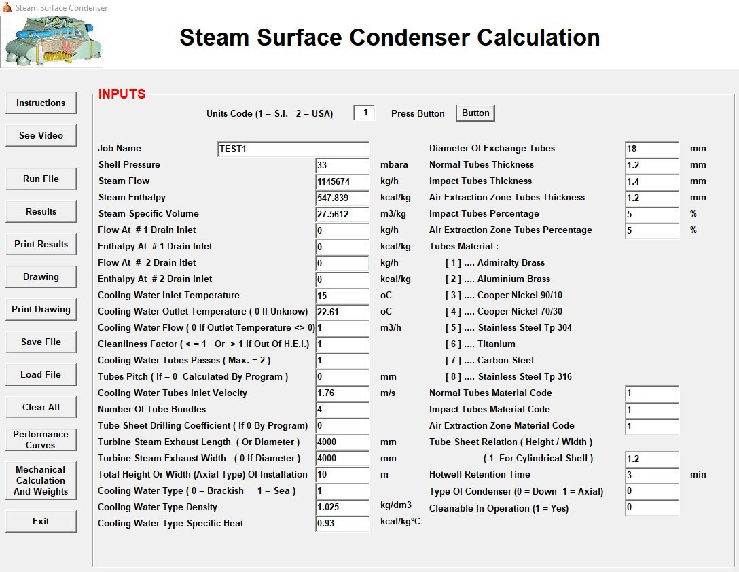Click the Exit button
Image resolution: width=739 pixels, height=572 pixels.
coord(41,521)
